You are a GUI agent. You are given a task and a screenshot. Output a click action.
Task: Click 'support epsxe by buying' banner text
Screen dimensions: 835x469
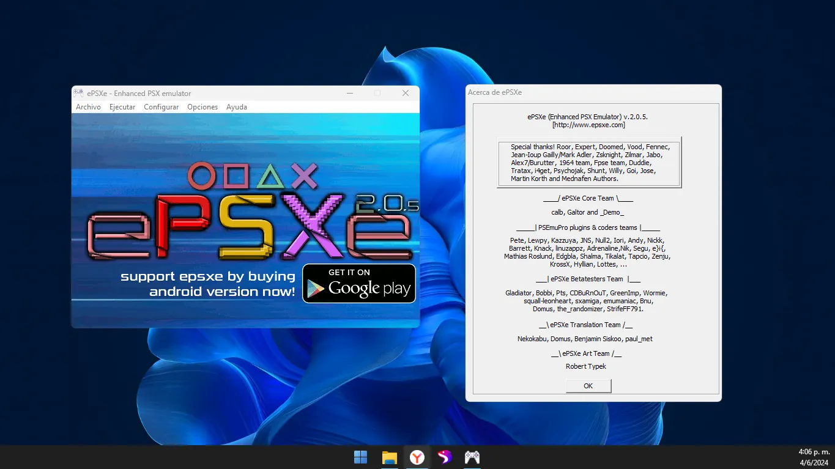tap(208, 276)
